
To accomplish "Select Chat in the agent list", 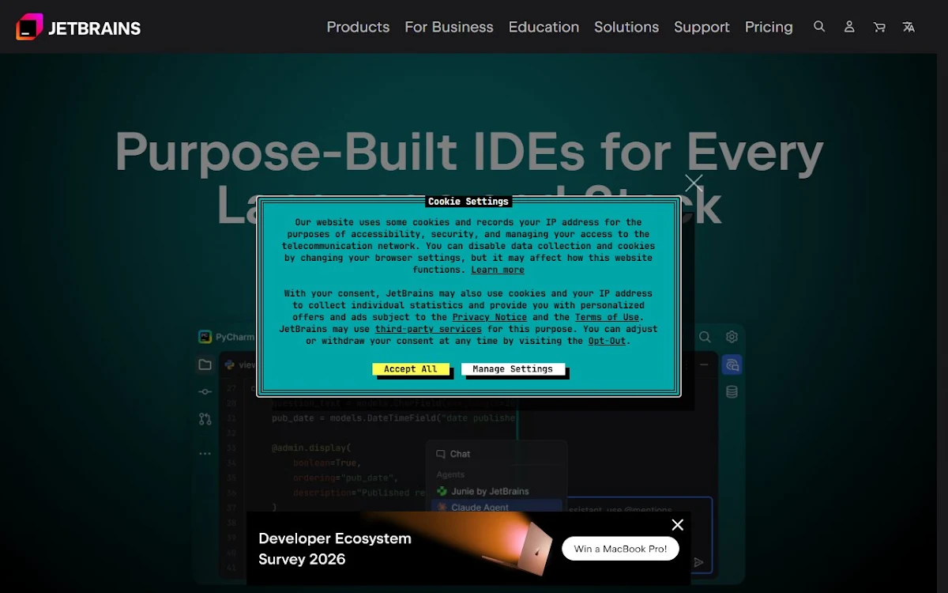I will [460, 454].
